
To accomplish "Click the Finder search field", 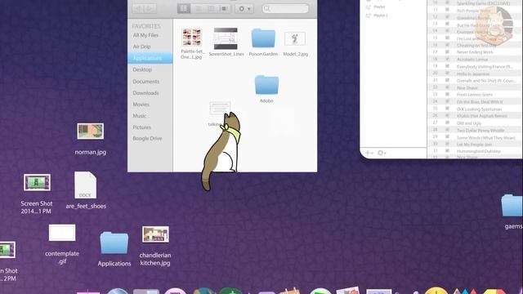I will (x=285, y=9).
